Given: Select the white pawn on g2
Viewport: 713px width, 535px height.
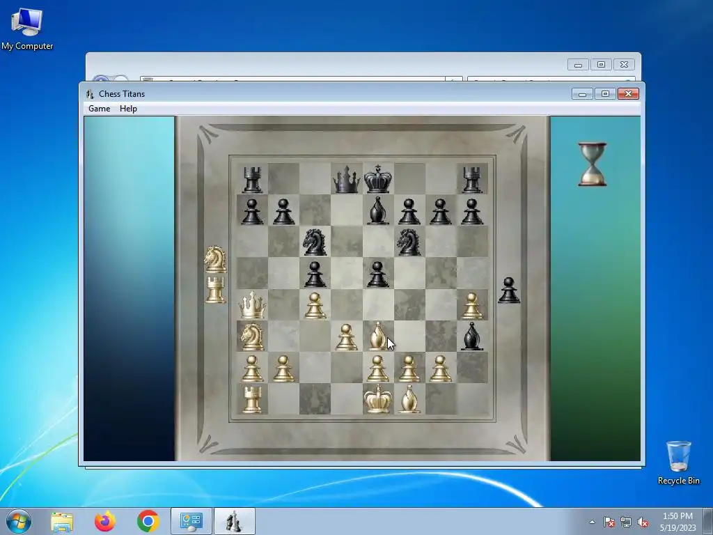Looking at the screenshot, I should point(441,369).
